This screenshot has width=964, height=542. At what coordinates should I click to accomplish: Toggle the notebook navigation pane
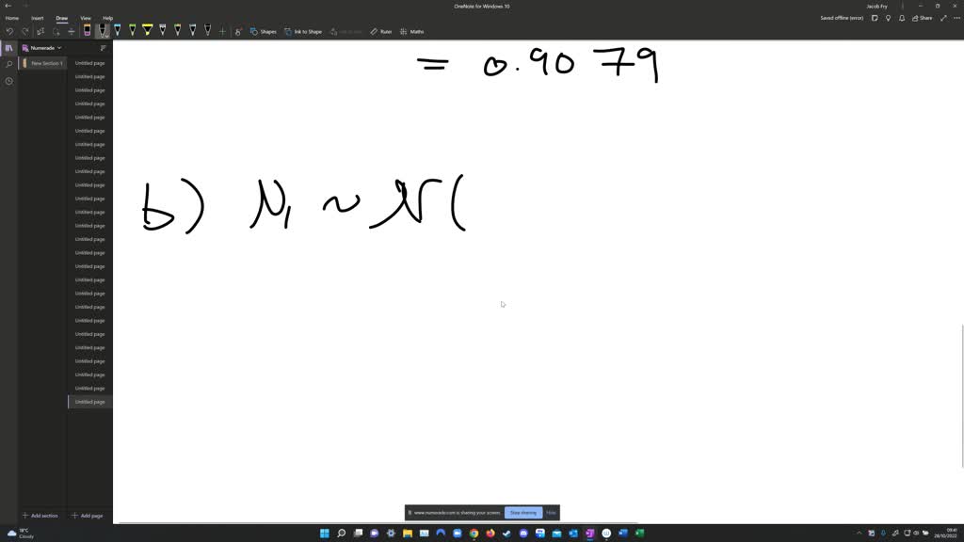coord(9,47)
